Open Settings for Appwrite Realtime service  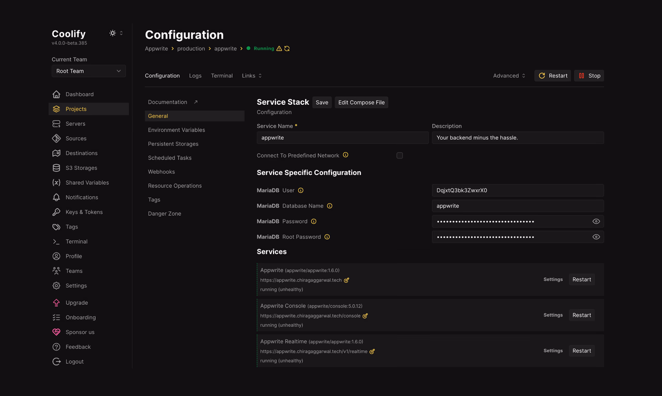click(553, 351)
